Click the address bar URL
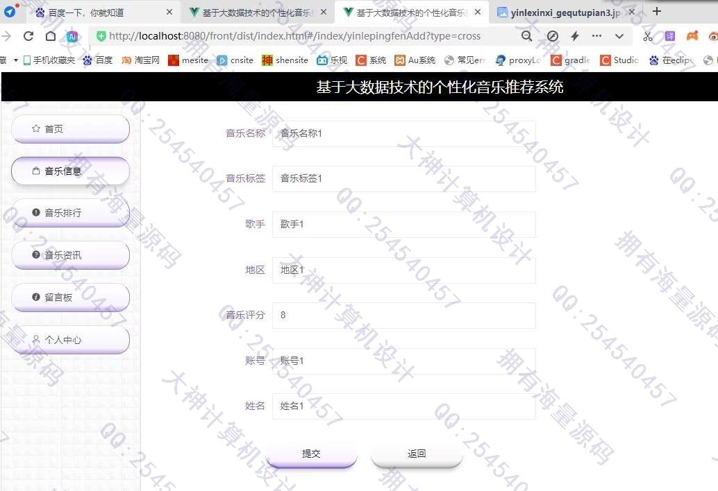 coord(295,36)
